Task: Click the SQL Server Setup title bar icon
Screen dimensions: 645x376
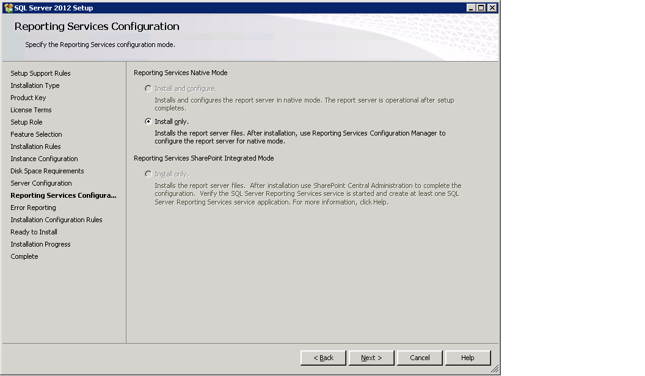Action: pos(7,7)
